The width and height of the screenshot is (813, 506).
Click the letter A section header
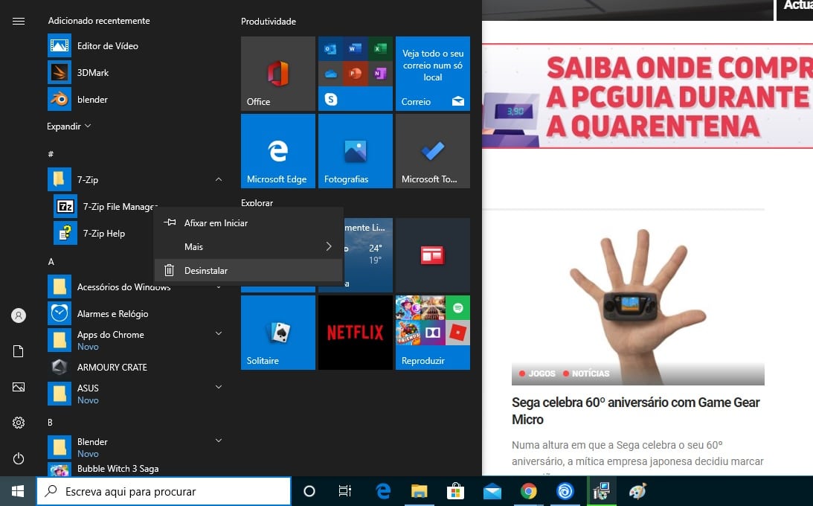point(51,262)
